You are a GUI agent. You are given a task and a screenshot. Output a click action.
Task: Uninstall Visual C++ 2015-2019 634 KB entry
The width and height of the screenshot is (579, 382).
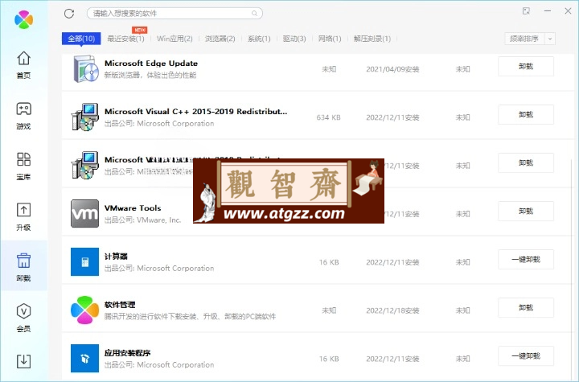click(526, 114)
